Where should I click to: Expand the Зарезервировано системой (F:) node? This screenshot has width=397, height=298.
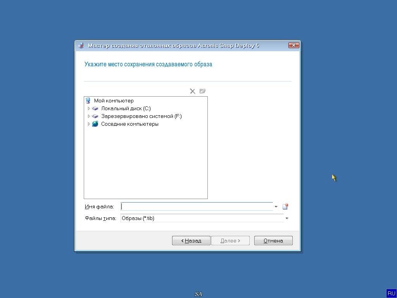(x=89, y=116)
